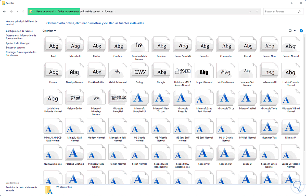Select the Segoe Script font
The width and height of the screenshot is (306, 196).
(x=226, y=153)
